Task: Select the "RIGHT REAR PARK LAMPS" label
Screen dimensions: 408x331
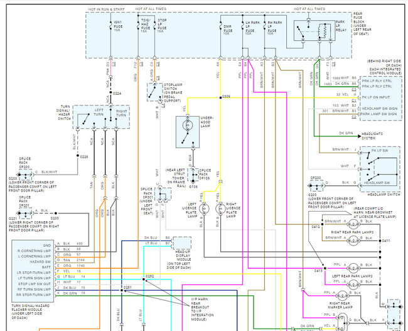Action: click(x=352, y=232)
